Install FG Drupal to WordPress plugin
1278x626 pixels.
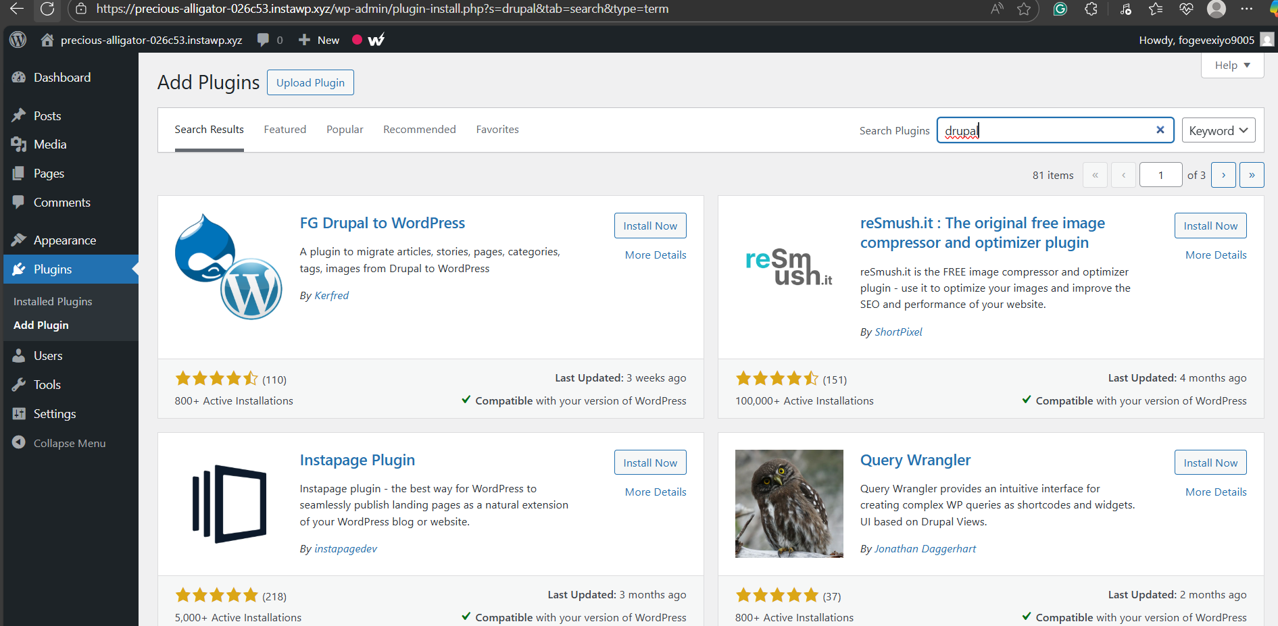tap(650, 226)
